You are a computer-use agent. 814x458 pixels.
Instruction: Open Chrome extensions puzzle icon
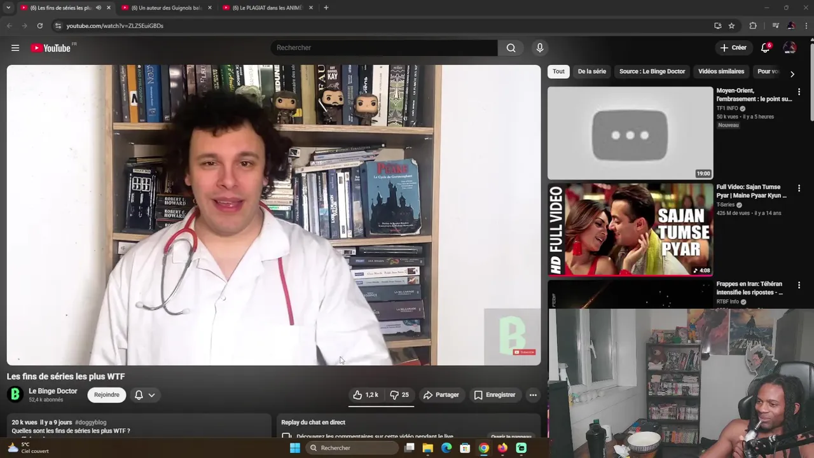753,25
